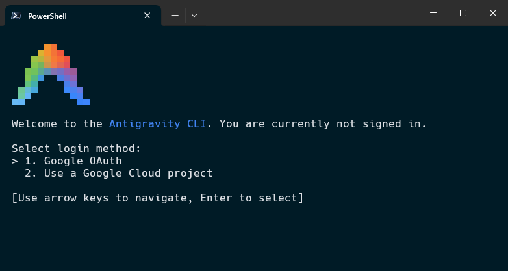The image size is (508, 271).
Task: Expand the new tab profiles dropdown chevron
Action: click(x=194, y=16)
